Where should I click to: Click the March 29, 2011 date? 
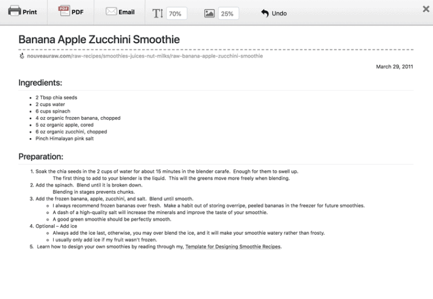pyautogui.click(x=394, y=67)
